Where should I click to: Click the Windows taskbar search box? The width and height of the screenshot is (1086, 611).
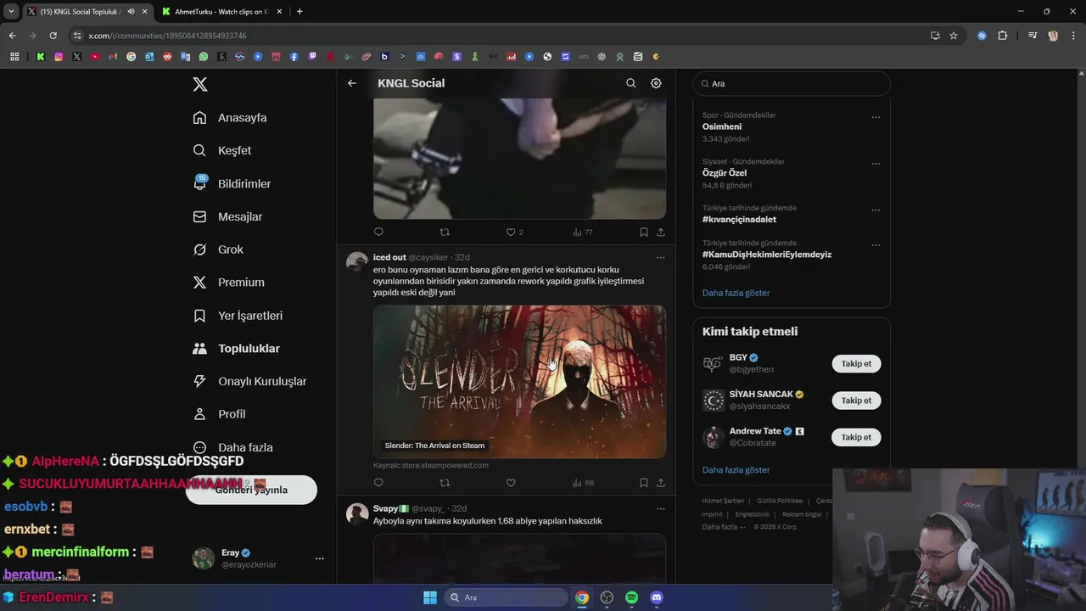507,597
